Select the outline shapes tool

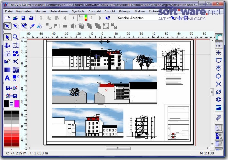7,53
